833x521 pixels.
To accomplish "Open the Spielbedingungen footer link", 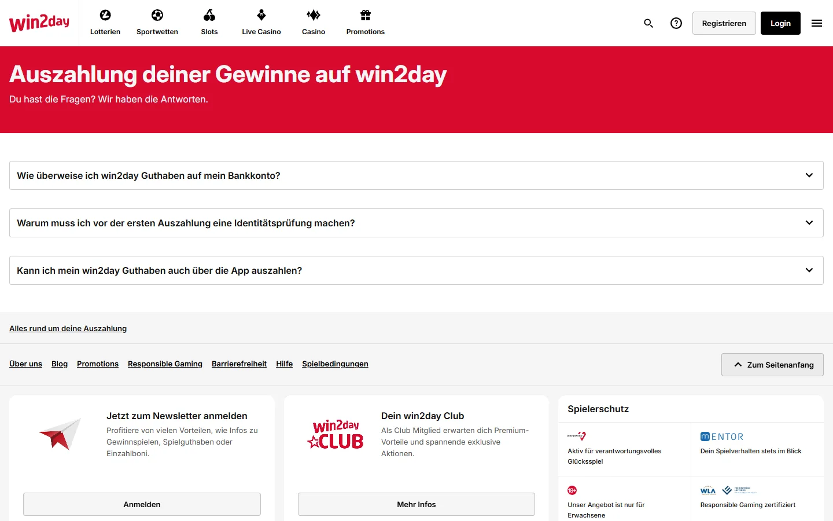I will click(x=335, y=364).
